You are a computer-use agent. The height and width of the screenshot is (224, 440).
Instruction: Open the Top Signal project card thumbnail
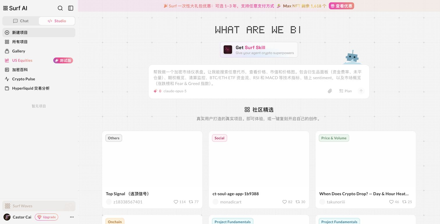pyautogui.click(x=152, y=160)
